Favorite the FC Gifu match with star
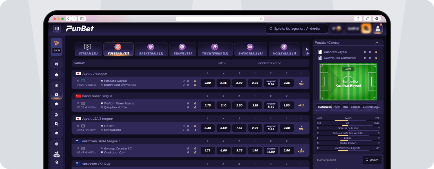 [x=78, y=126]
